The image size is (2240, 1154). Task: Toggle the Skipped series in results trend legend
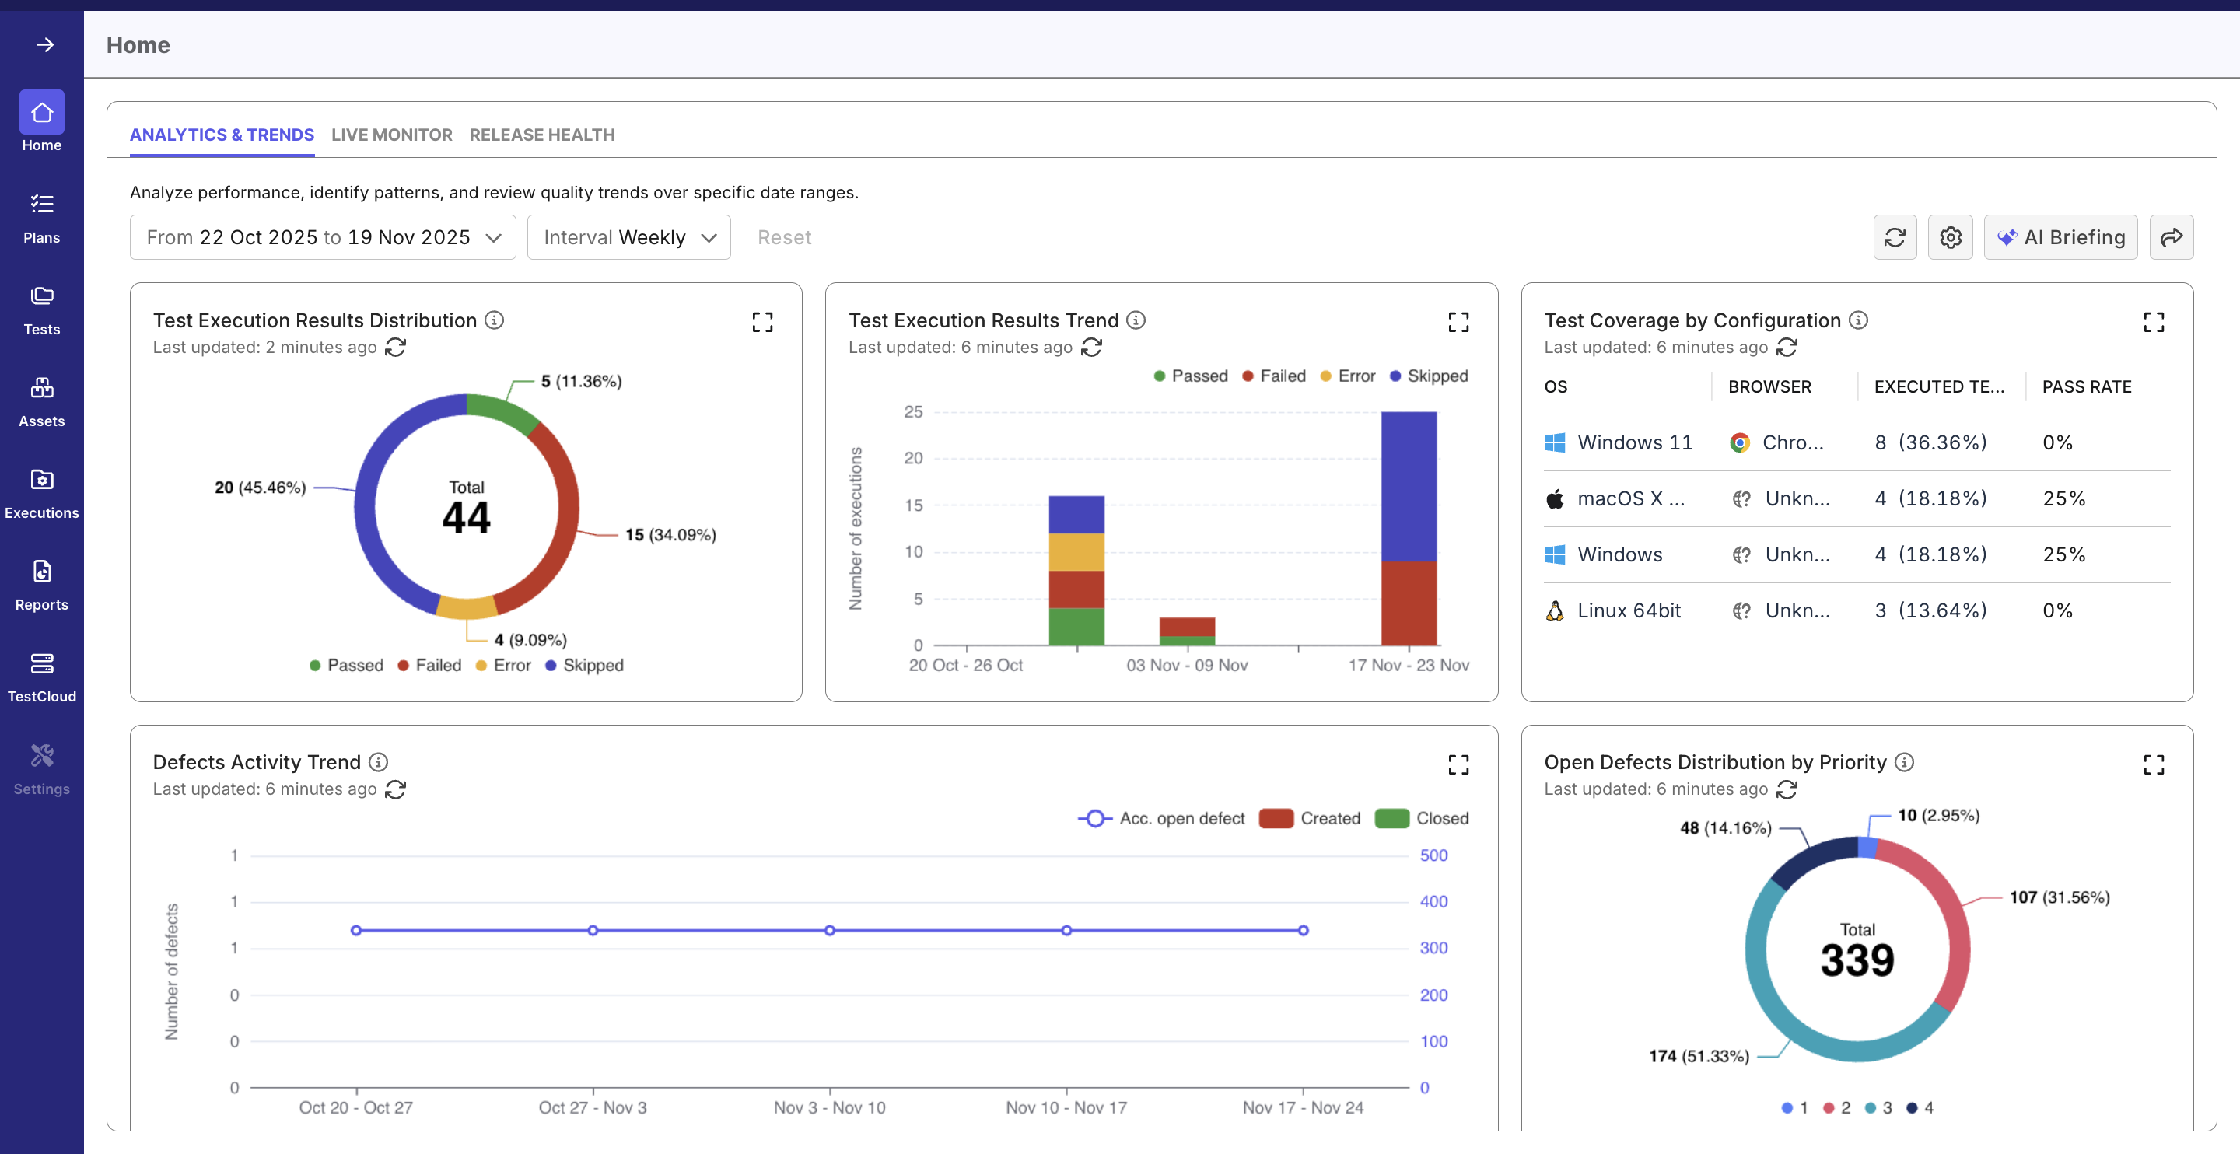click(1429, 376)
